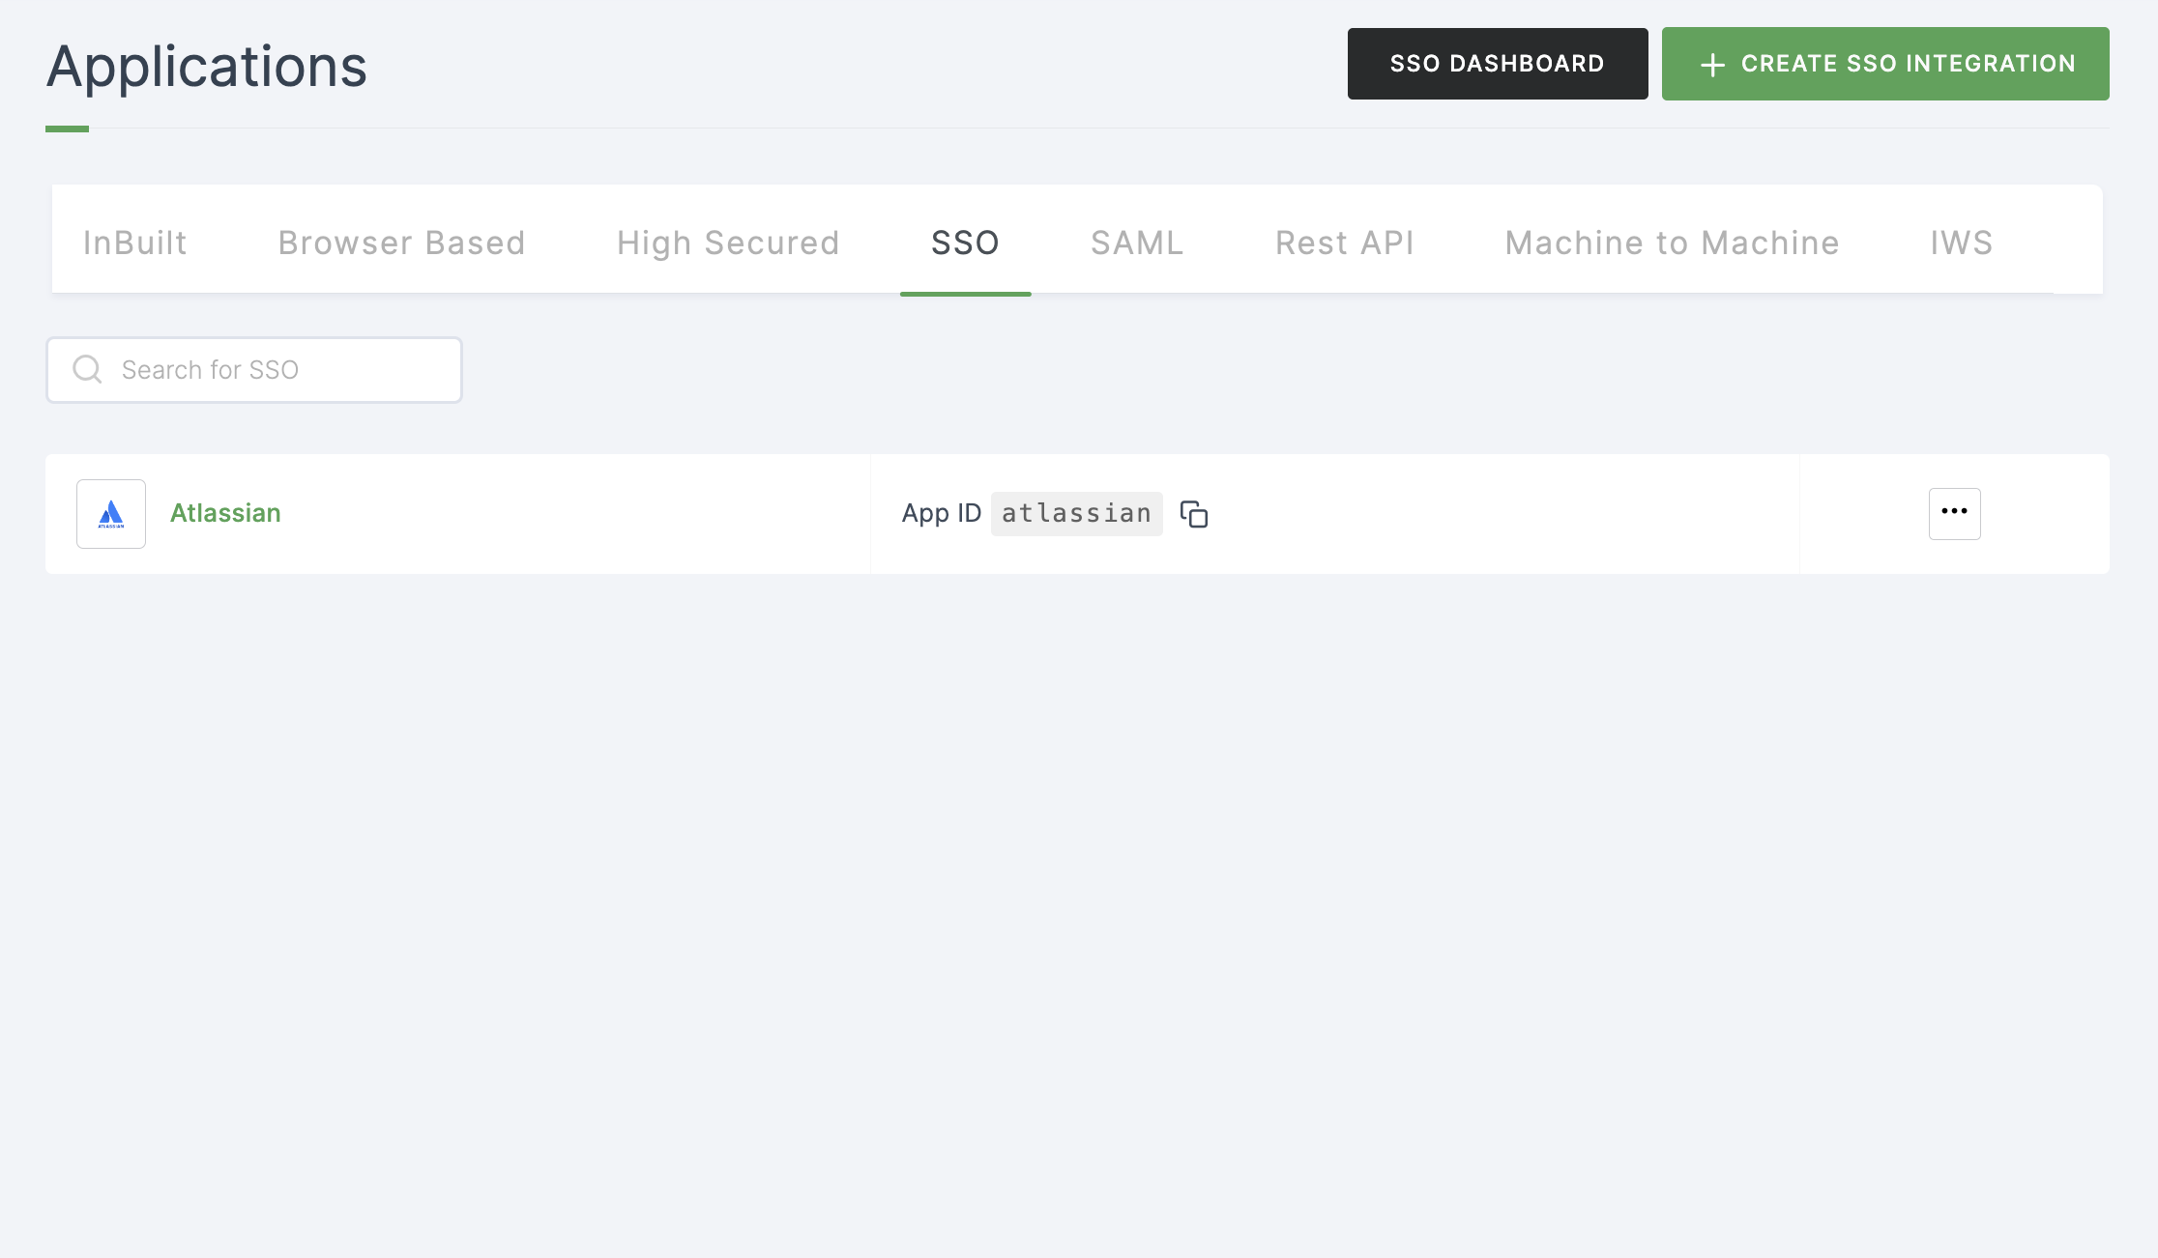Click the three-dot menu icon for Atlassian

pos(1954,512)
